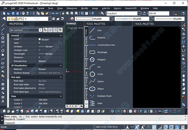Toggle polar tracking in the status bar
Viewport: 188px width, 130px height.
(165, 127)
